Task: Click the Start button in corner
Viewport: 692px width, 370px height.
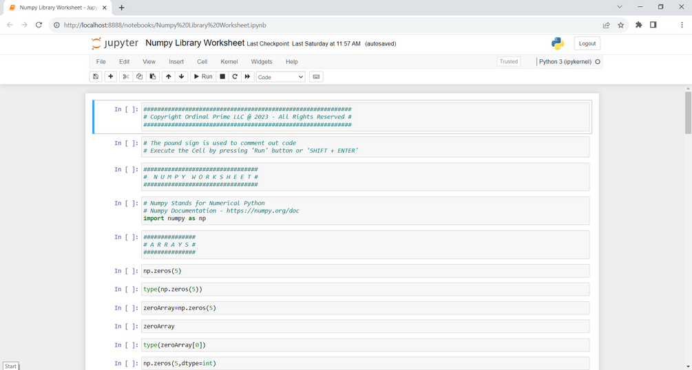Action: (10, 366)
